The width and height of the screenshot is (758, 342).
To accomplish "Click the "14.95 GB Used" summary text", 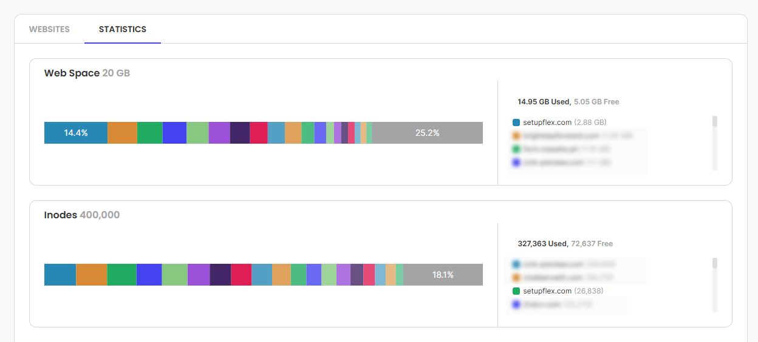I will pos(544,102).
